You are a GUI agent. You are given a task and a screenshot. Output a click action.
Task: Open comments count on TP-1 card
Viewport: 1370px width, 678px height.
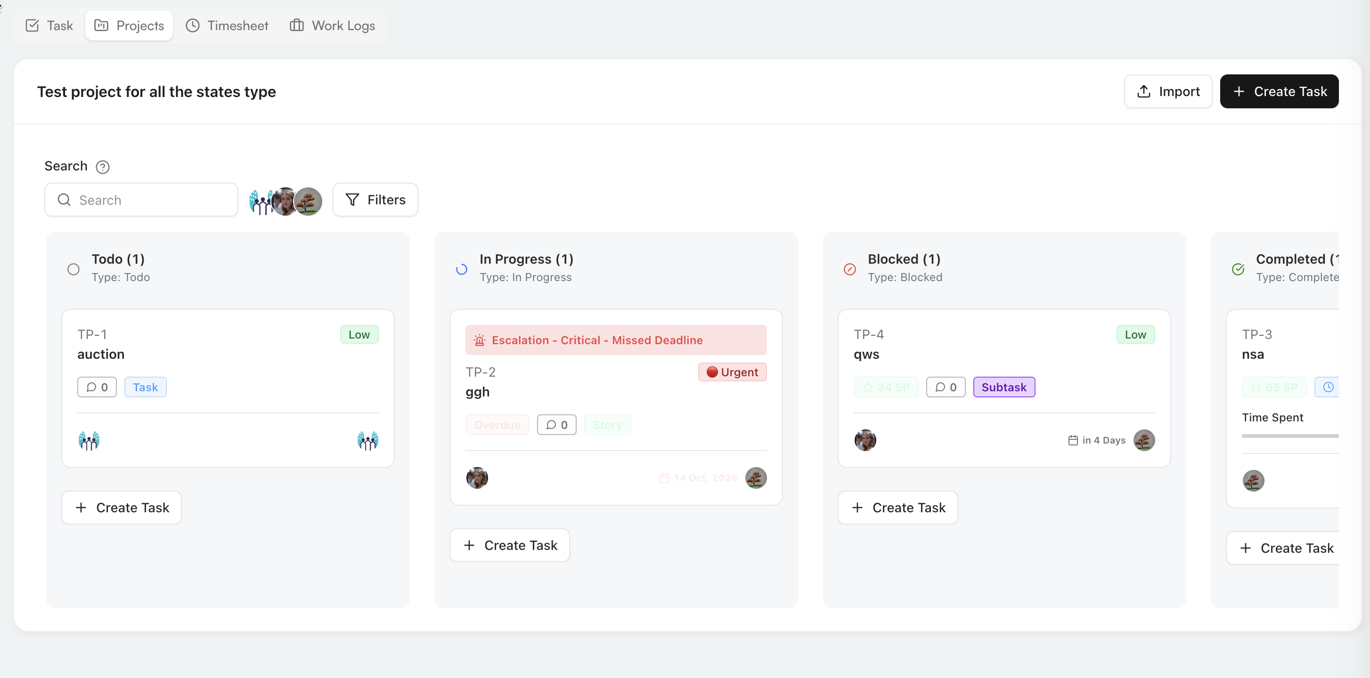click(97, 387)
